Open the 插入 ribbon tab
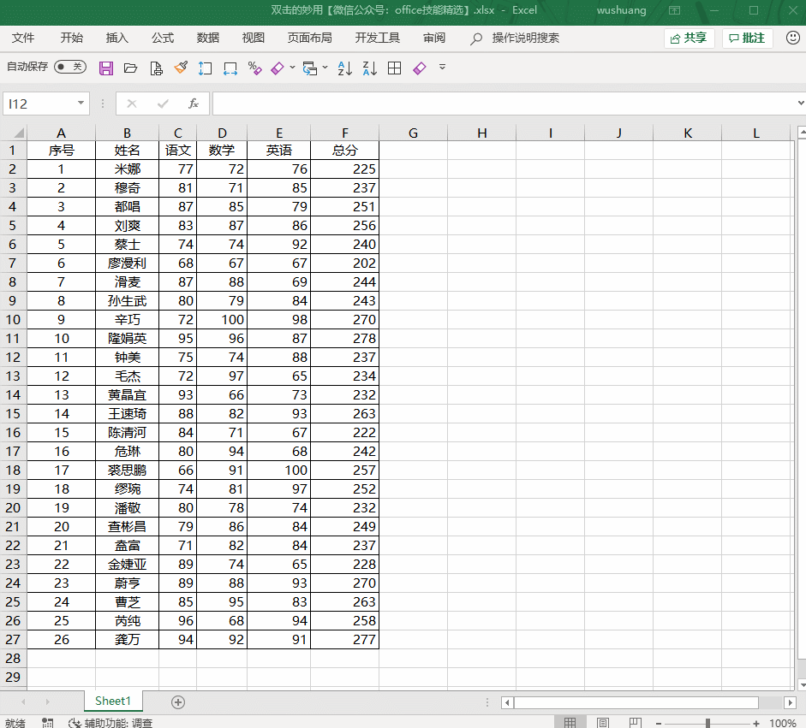 click(116, 38)
